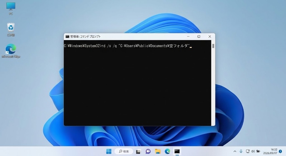Minimize the Command Prompt window
Viewport: 286px width, 156px height.
point(188,36)
